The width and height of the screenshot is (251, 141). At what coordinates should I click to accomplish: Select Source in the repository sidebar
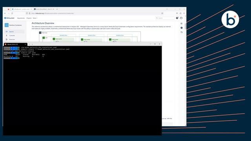15,32
